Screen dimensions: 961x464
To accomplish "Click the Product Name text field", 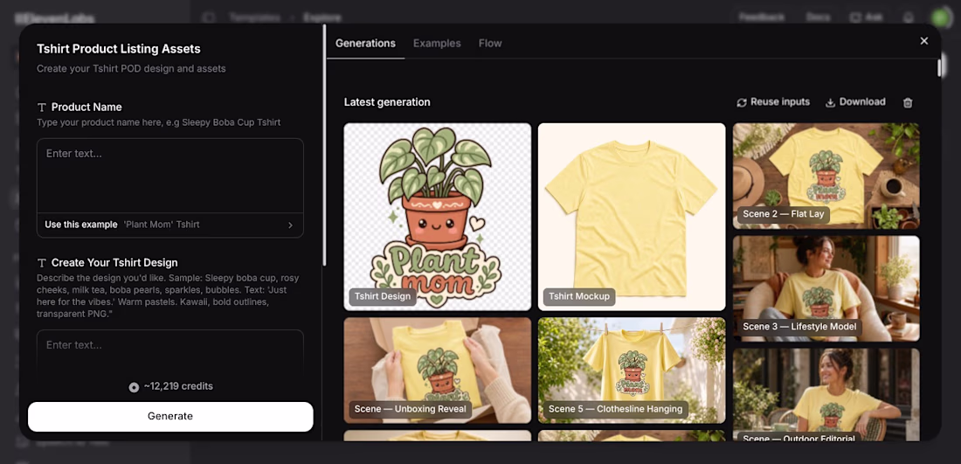I will coord(170,176).
